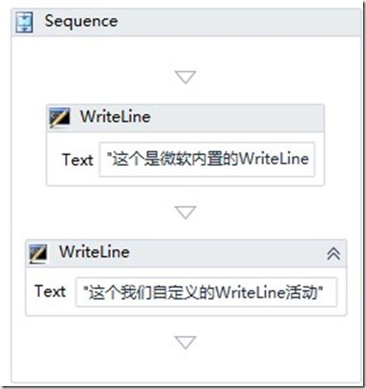Click the first WriteLine title text
The height and width of the screenshot is (389, 366).
point(115,117)
